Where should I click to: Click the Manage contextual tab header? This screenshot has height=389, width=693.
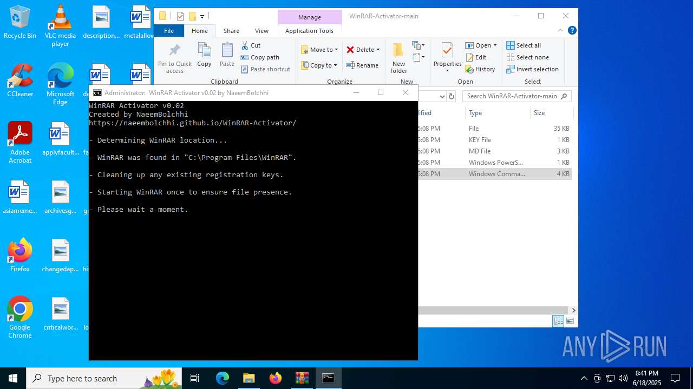pos(310,17)
